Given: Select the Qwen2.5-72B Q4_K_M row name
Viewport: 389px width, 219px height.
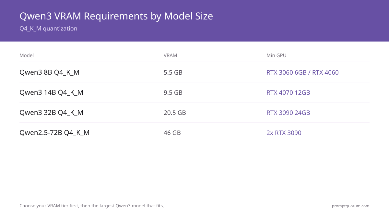Looking at the screenshot, I should 54,133.
